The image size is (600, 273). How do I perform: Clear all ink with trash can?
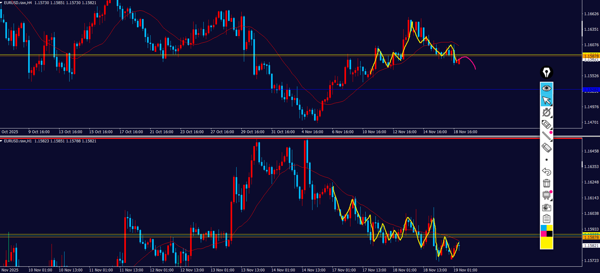[546, 183]
